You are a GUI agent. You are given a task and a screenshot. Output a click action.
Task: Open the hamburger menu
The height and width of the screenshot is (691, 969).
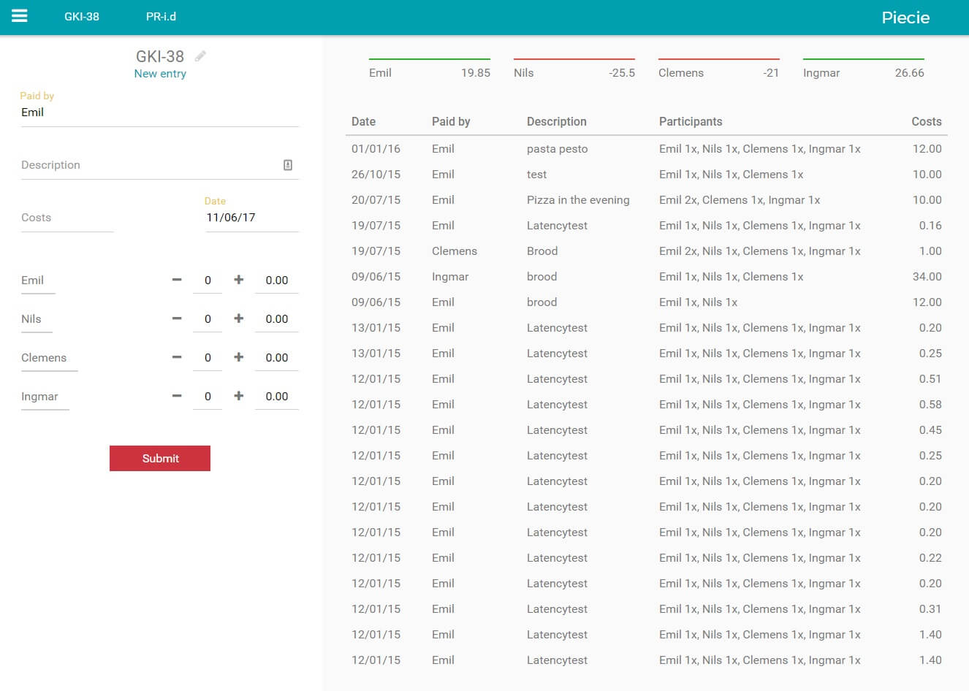tap(20, 16)
